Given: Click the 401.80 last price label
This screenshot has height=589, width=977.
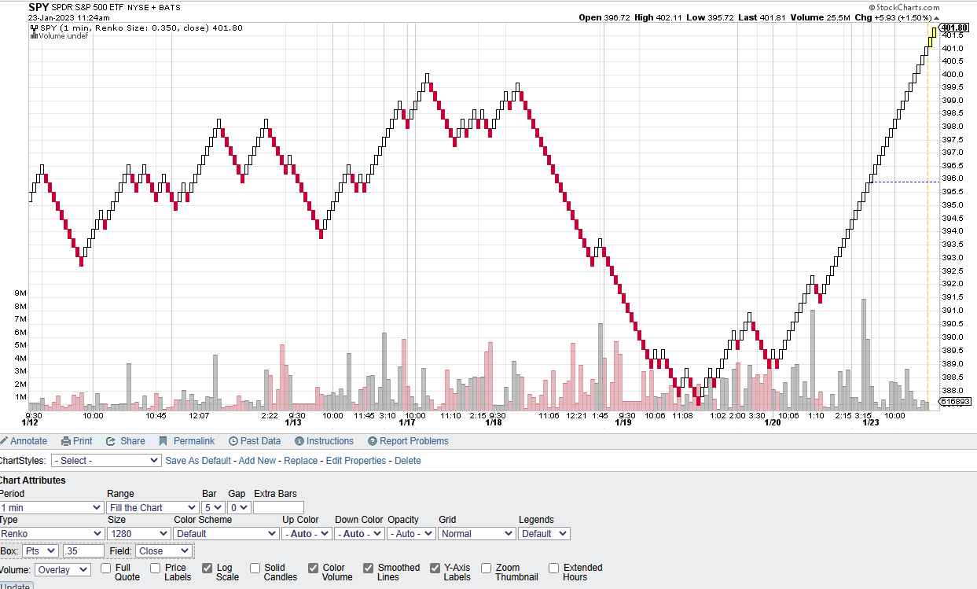Looking at the screenshot, I should [x=953, y=28].
